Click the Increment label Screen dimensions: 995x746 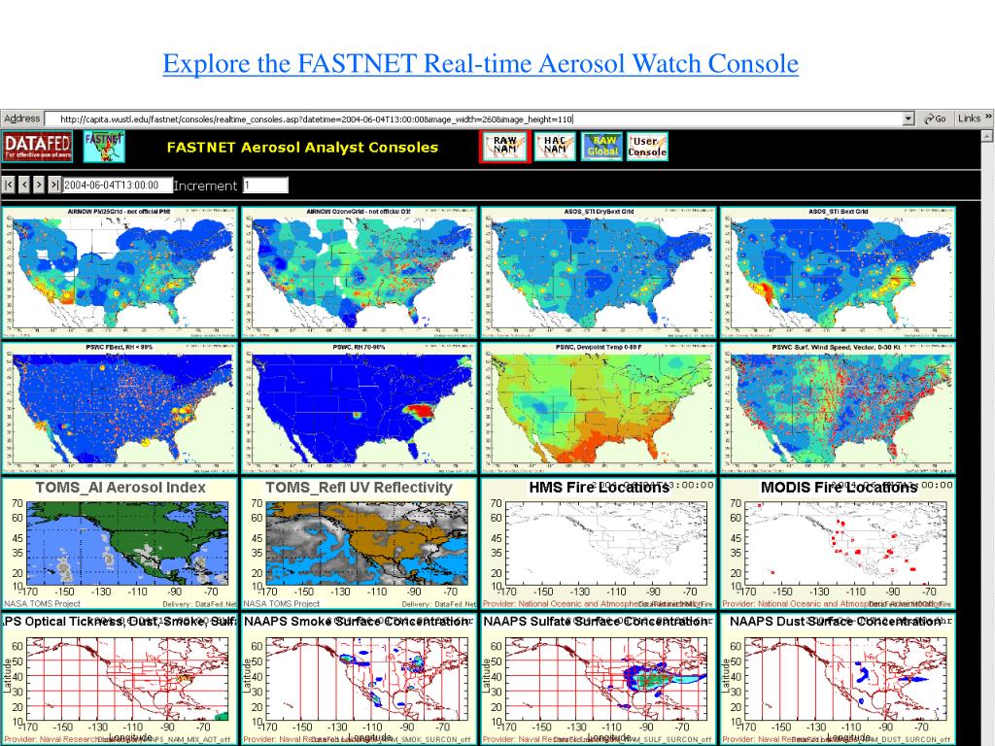205,186
